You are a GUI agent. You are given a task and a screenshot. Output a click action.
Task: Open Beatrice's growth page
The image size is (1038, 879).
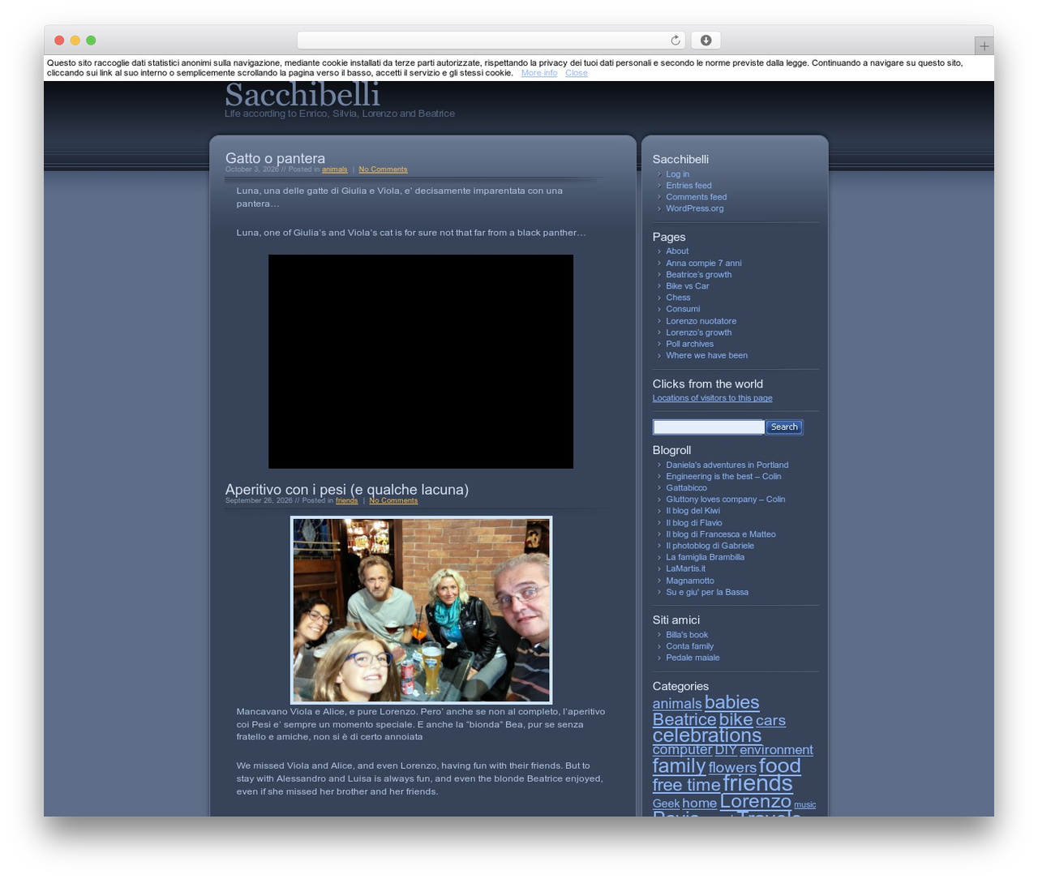point(698,275)
